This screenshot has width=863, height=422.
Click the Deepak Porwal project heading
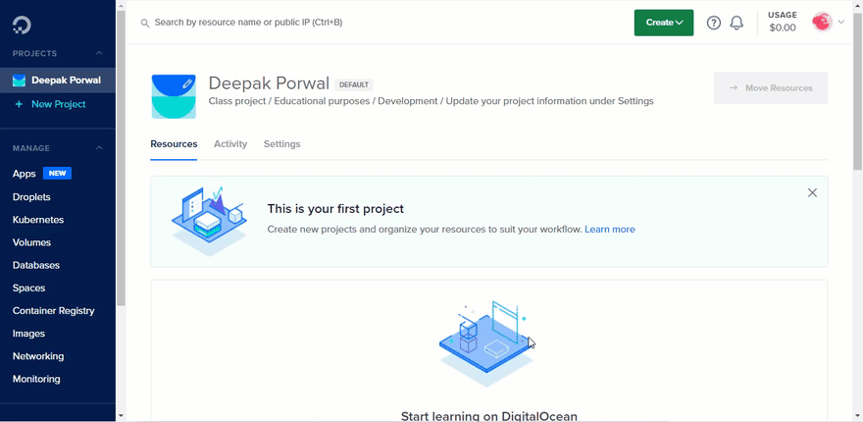(x=269, y=83)
